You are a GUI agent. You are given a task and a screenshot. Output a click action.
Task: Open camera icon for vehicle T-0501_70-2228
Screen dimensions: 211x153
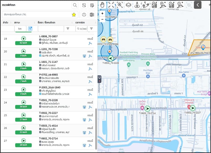coord(84,107)
